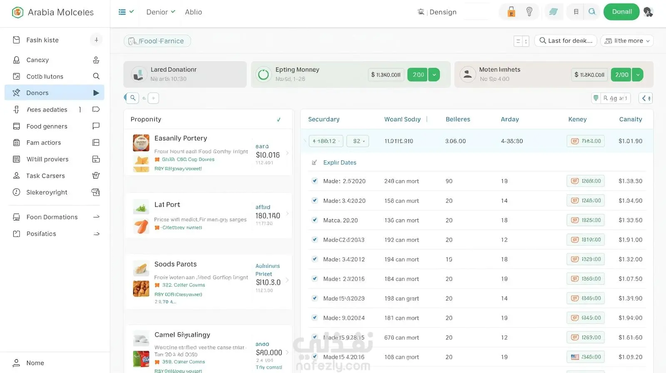Select Task Carsers in the sidebar

(x=55, y=176)
